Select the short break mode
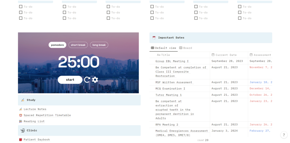The height and width of the screenshot is (143, 290). tap(78, 45)
